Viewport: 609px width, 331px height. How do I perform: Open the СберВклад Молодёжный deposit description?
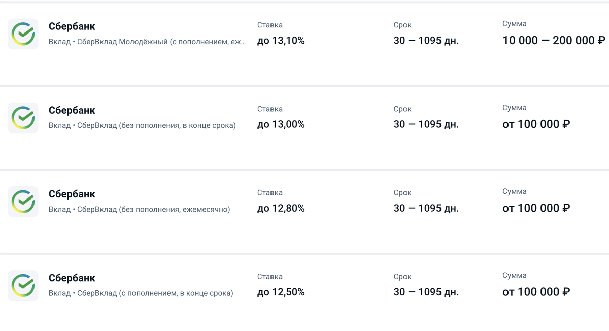point(147,42)
